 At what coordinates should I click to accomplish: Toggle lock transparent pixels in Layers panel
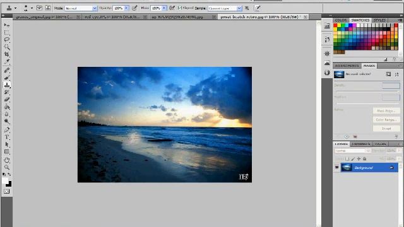(x=347, y=159)
